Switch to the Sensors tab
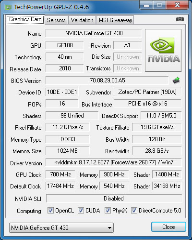Image resolution: width=192 pixels, height=240 pixels. pos(56,20)
